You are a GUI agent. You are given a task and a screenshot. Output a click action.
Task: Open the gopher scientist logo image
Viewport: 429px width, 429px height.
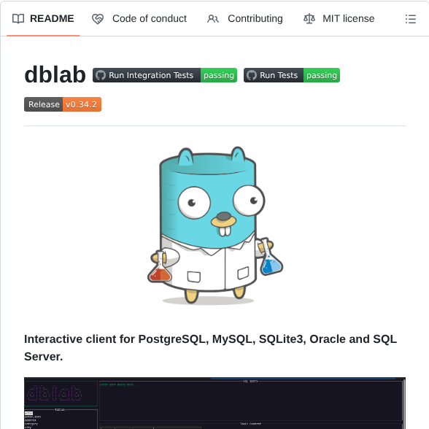click(214, 225)
